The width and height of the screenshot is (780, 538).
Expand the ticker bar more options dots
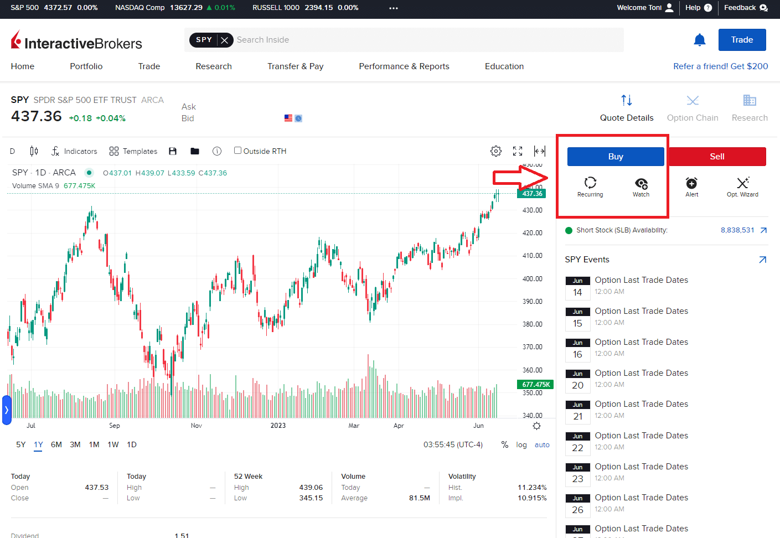click(x=394, y=8)
